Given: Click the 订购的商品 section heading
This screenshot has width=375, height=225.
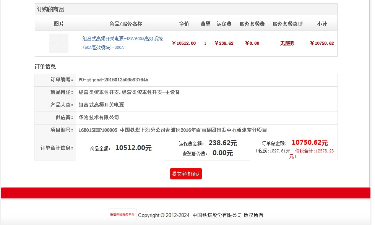Looking at the screenshot, I should [x=51, y=9].
